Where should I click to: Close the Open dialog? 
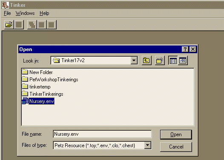click(x=193, y=49)
